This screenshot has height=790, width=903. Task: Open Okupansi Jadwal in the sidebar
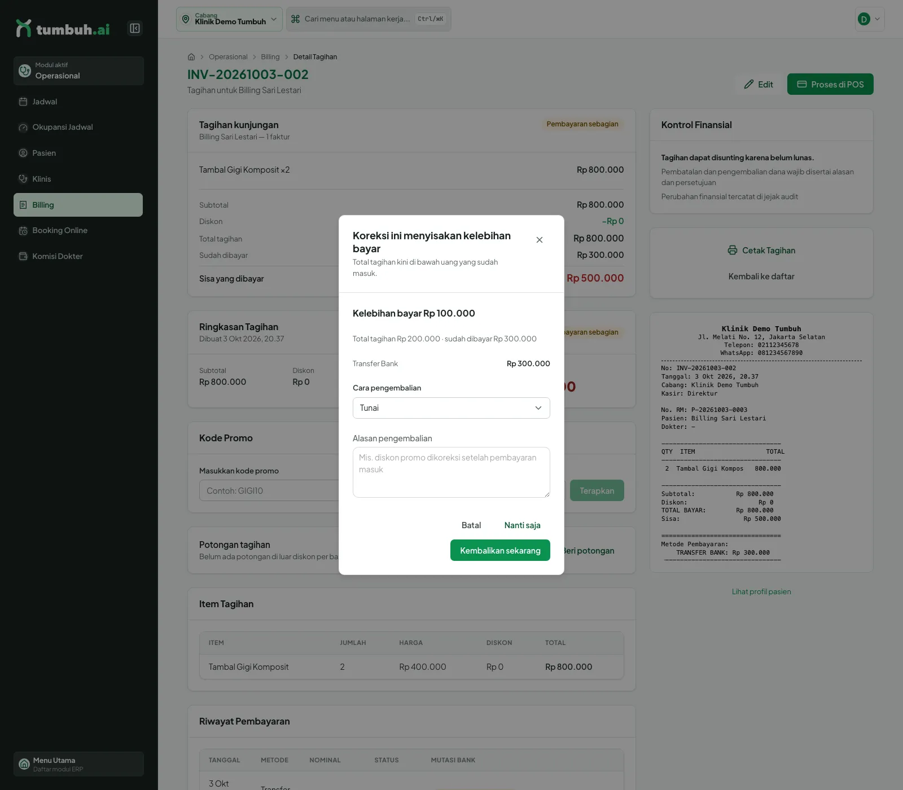click(78, 128)
